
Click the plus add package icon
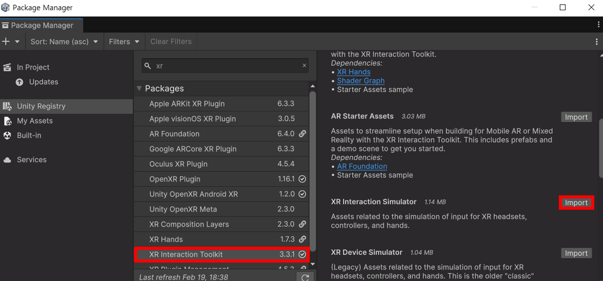coord(6,42)
